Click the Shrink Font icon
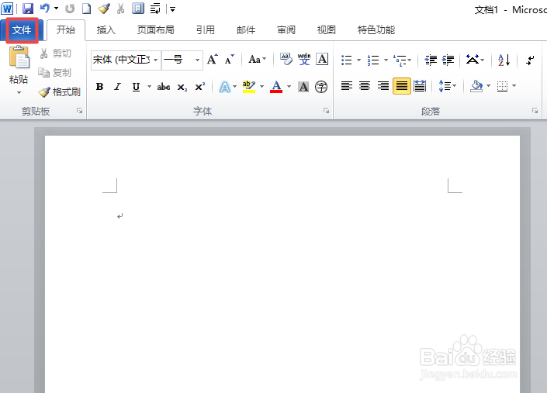Image resolution: width=547 pixels, height=393 pixels. pos(230,60)
